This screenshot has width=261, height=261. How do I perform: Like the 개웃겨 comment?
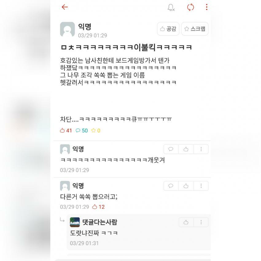coord(186,149)
